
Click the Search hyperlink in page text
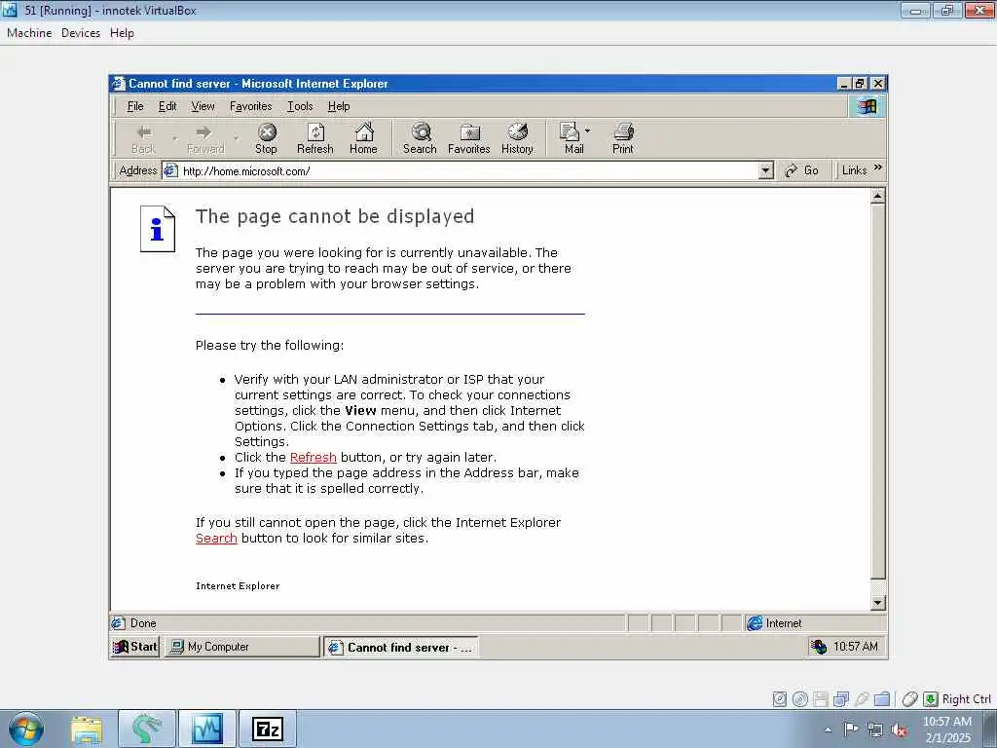click(x=216, y=538)
